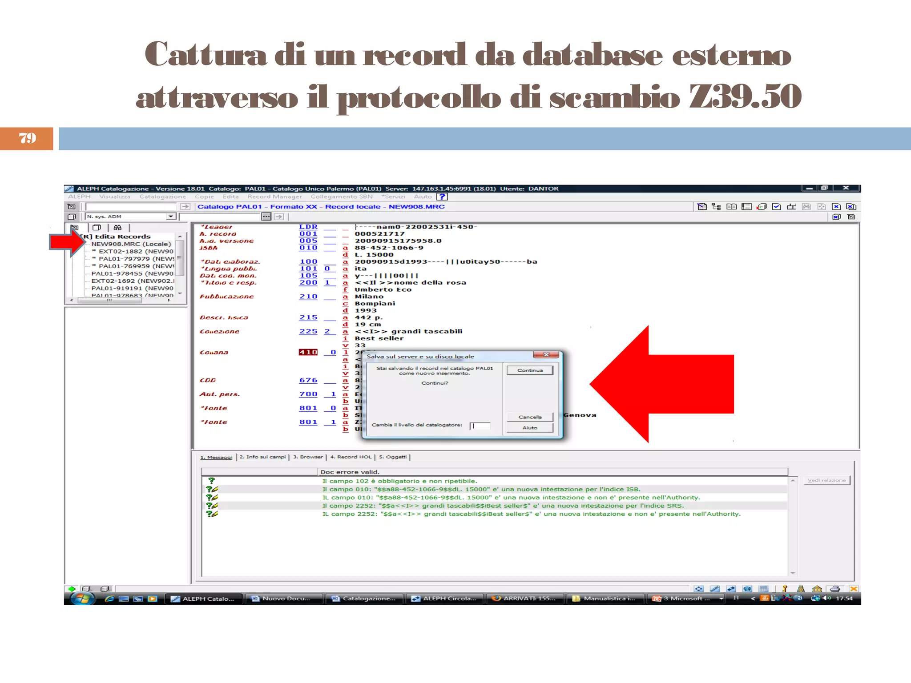
Task: Click the key icon in the bottom status bar
Action: (785, 589)
